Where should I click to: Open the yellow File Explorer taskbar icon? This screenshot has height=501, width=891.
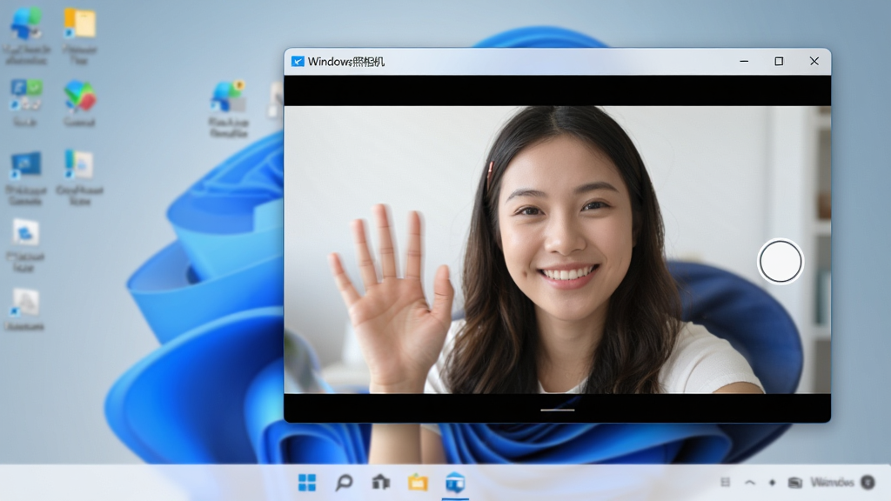tap(418, 483)
